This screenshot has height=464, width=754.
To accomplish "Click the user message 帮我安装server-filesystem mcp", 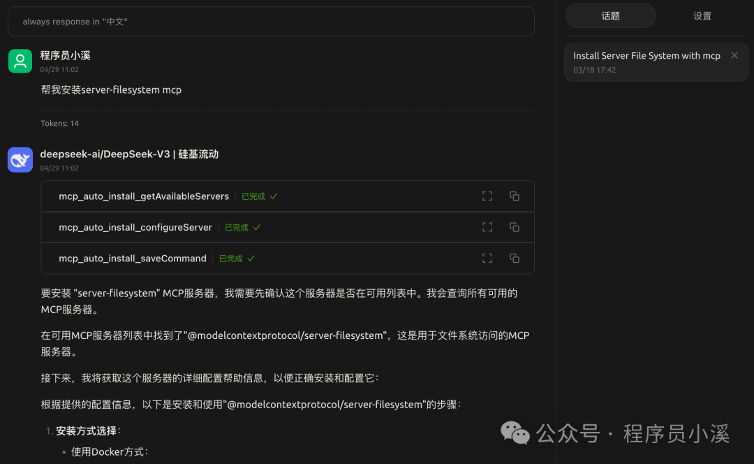I will tap(111, 90).
